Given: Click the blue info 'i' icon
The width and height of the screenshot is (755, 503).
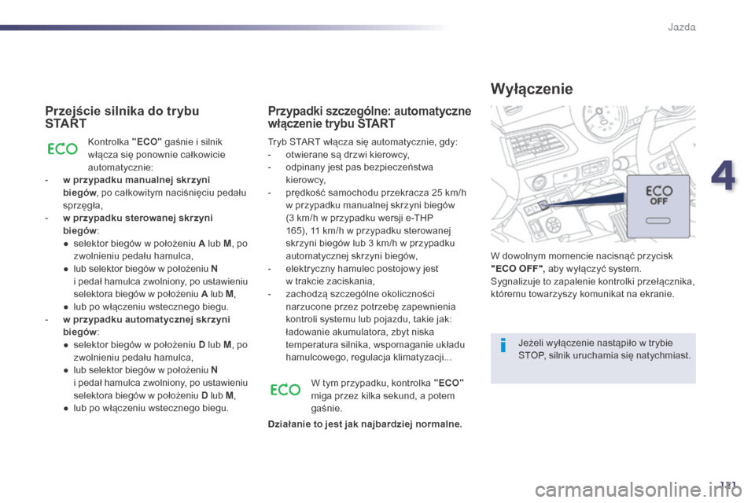Looking at the screenshot, I should tap(503, 345).
